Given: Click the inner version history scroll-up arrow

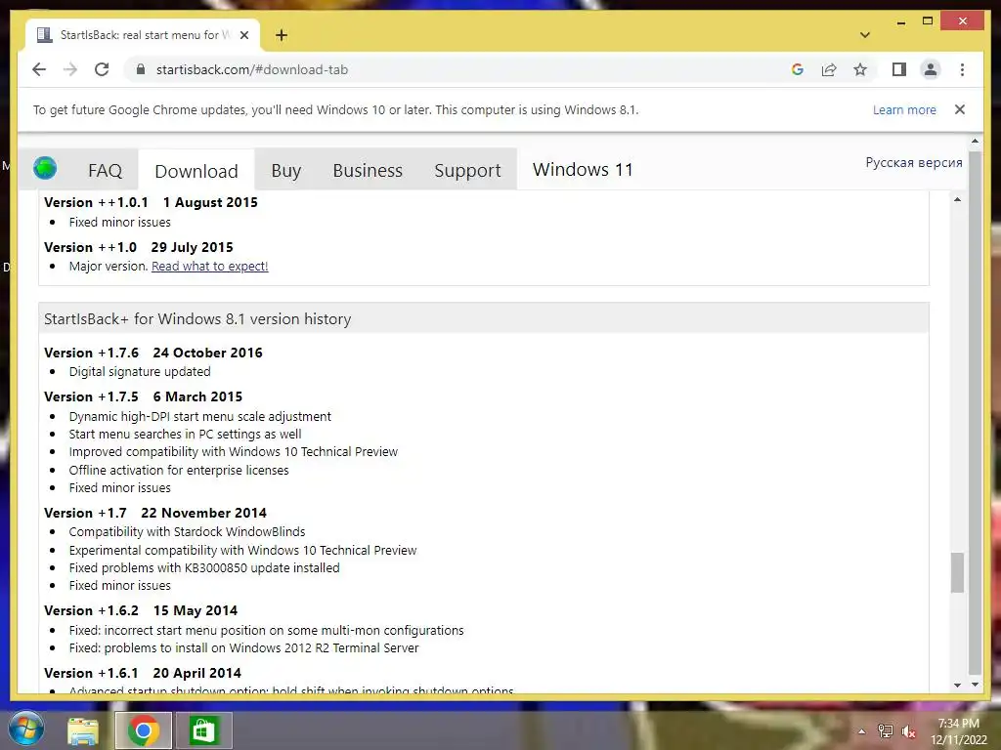Looking at the screenshot, I should [x=957, y=199].
